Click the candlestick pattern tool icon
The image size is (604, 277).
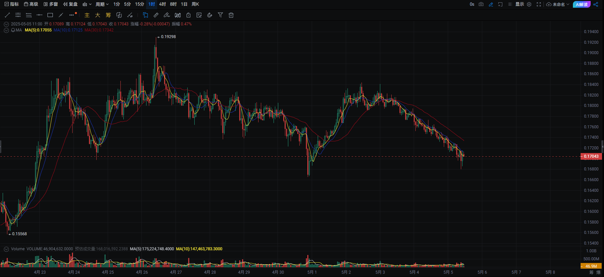point(178,15)
